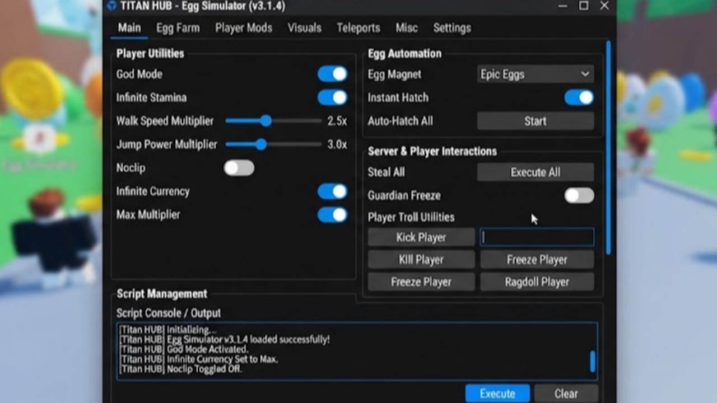Image resolution: width=717 pixels, height=403 pixels.
Task: Switch to the Misc tab
Action: click(x=407, y=28)
